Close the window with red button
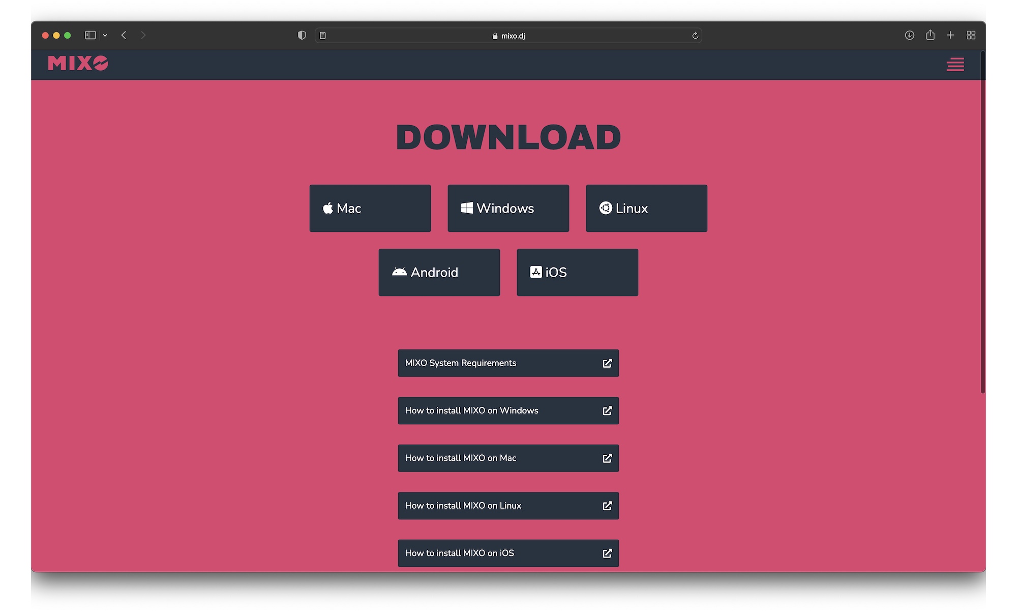Viewport: 1017px width, 613px height. (x=45, y=35)
